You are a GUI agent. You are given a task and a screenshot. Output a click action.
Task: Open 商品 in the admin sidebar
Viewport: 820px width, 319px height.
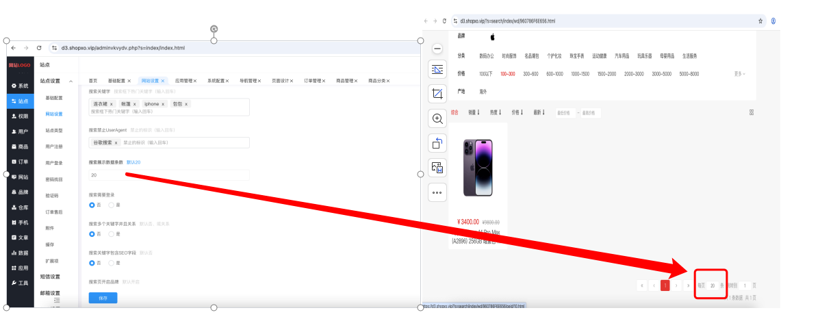click(20, 147)
